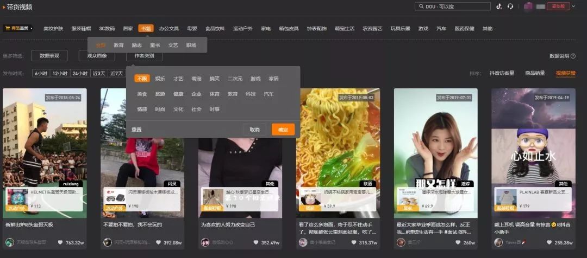The height and width of the screenshot is (258, 587).
Task: Click search magnifier icon in search box
Action: coord(421,7)
